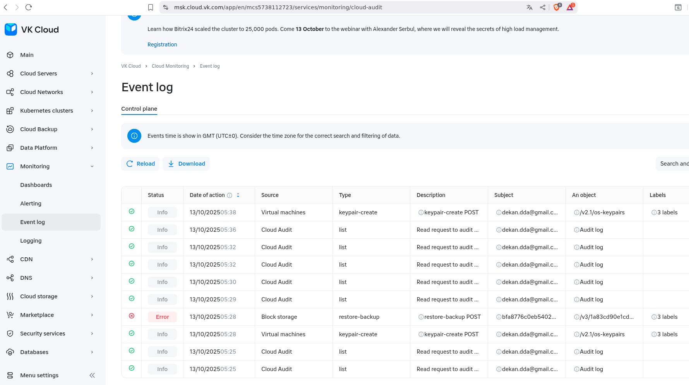Click info icon beside Date of action
This screenshot has width=689, height=385.
230,195
